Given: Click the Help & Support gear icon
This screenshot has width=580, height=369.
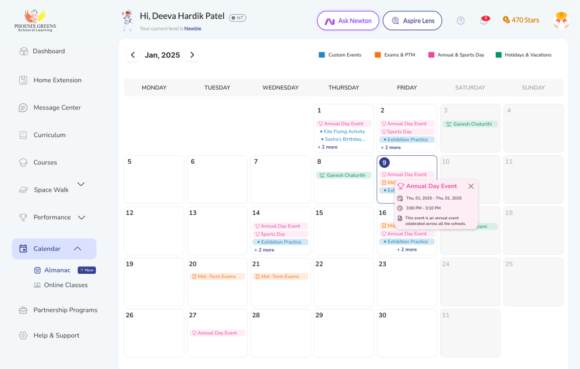Looking at the screenshot, I should click(x=23, y=336).
